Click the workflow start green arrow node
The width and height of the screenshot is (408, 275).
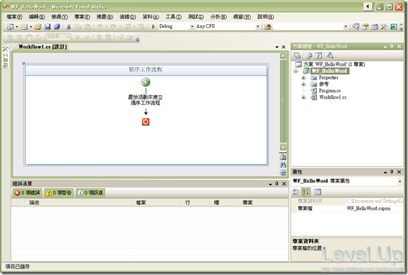[146, 82]
